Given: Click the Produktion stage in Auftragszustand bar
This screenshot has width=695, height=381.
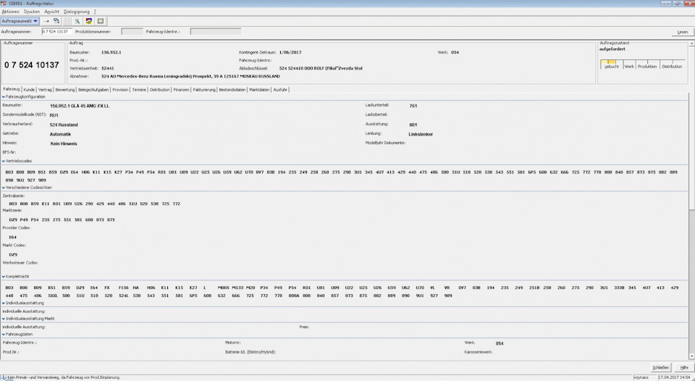Looking at the screenshot, I should [647, 66].
